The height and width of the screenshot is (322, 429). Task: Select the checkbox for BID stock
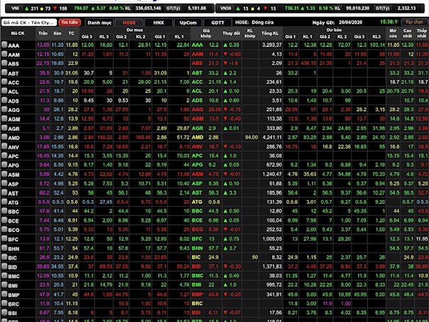[x=4, y=266]
